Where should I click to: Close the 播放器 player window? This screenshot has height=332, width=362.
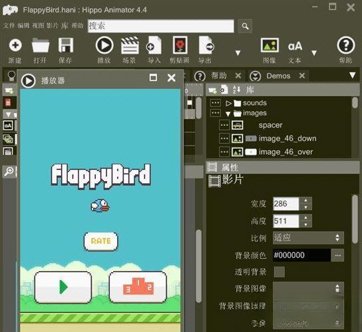tap(171, 78)
